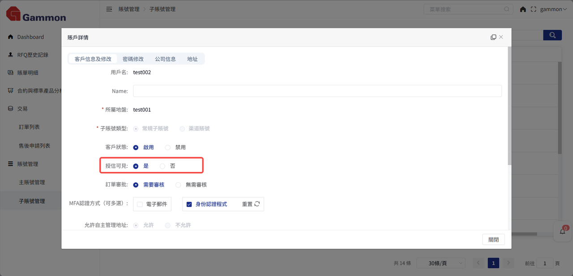The width and height of the screenshot is (573, 276).
Task: Click the 關閉 button
Action: coord(493,239)
